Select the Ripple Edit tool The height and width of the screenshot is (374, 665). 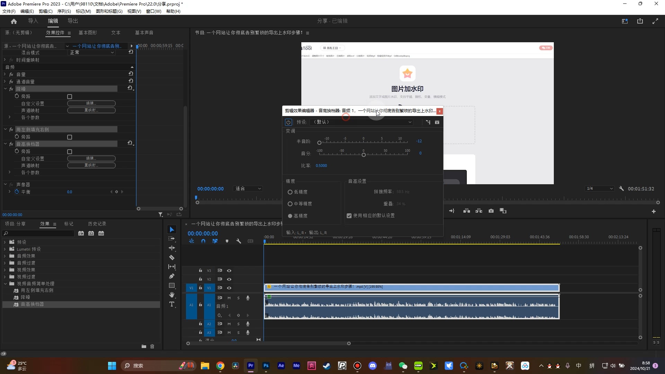click(x=172, y=248)
